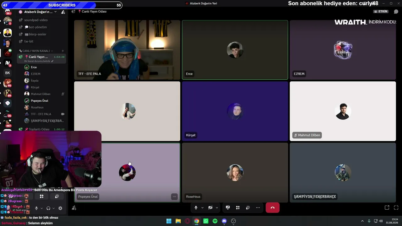This screenshot has width=402, height=226.
Task: Open microphone options arrow in call bar
Action: tap(202, 208)
